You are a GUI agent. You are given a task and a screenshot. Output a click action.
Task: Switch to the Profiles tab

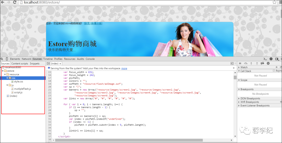pos(58,59)
